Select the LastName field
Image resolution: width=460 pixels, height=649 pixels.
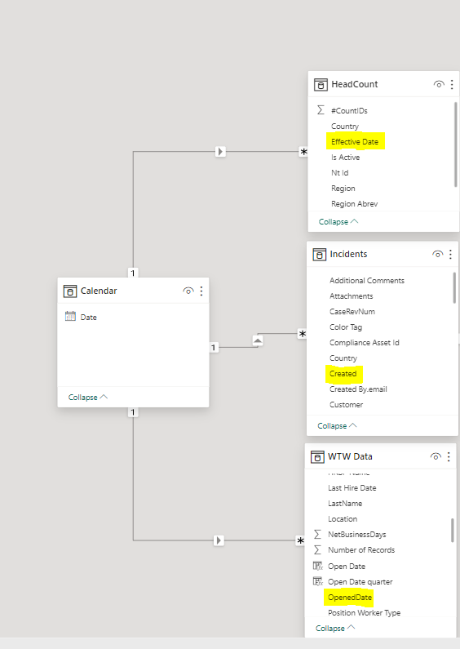345,504
